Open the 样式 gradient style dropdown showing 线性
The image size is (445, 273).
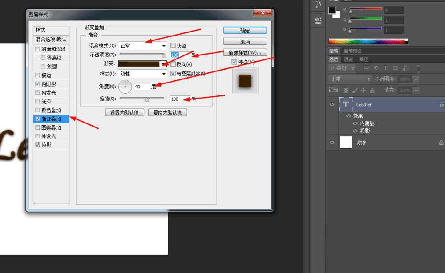point(142,73)
